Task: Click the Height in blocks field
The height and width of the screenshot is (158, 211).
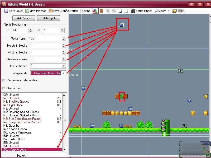Action: coord(46,45)
